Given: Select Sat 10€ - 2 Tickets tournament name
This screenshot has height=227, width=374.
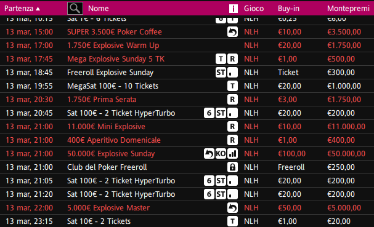Looking at the screenshot, I should coord(99,221).
